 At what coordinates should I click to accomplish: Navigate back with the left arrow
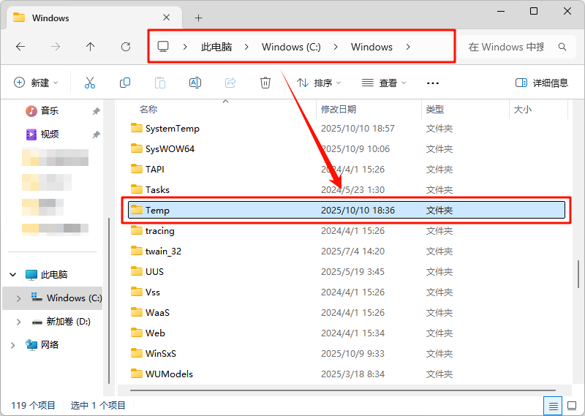[20, 47]
